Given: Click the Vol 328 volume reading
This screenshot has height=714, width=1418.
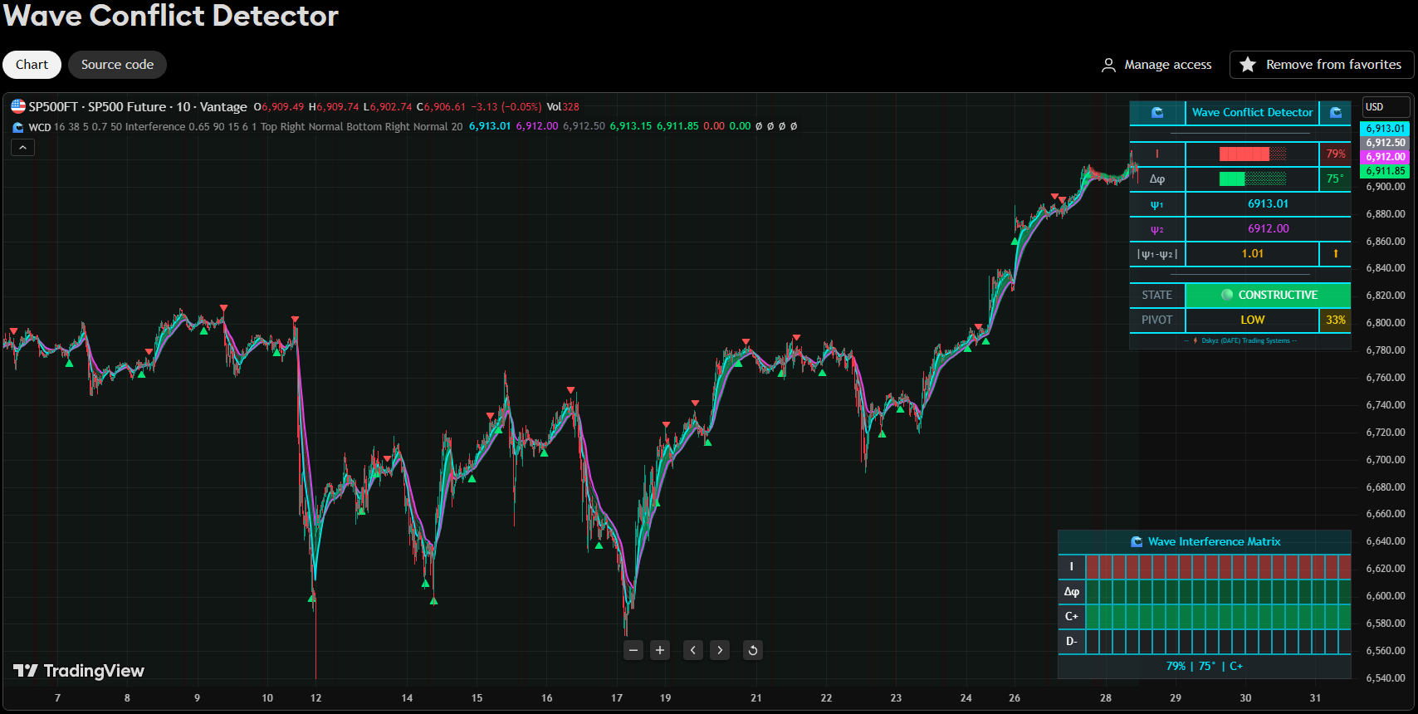Looking at the screenshot, I should (x=563, y=106).
